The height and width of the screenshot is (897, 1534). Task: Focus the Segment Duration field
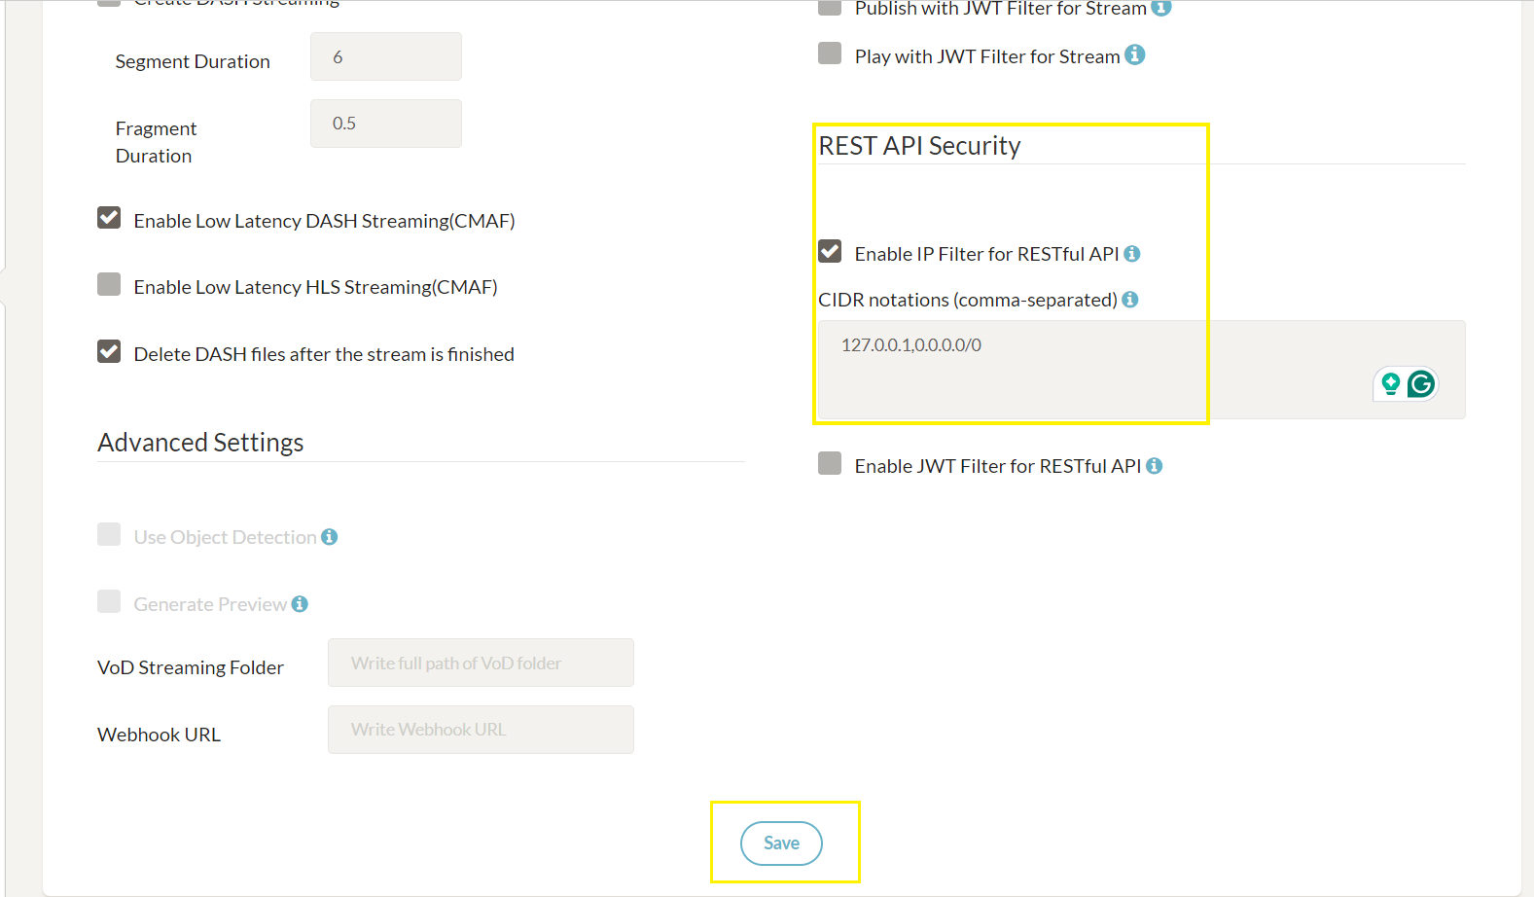pyautogui.click(x=386, y=56)
